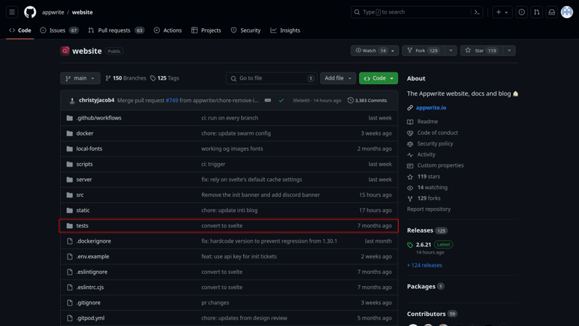Open commit 'chore: update swarm config'
The height and width of the screenshot is (326, 579).
point(236,133)
